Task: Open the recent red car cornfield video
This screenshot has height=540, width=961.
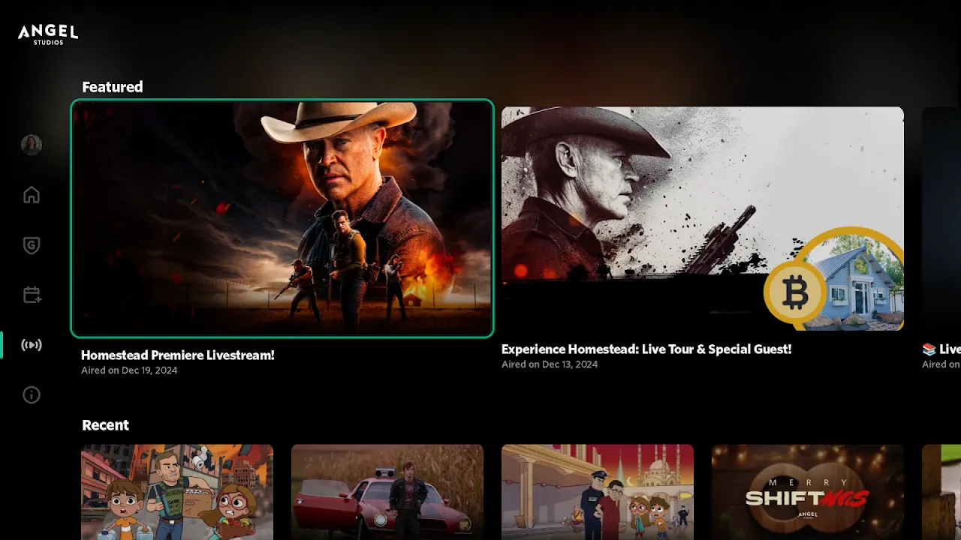Action: click(x=387, y=492)
